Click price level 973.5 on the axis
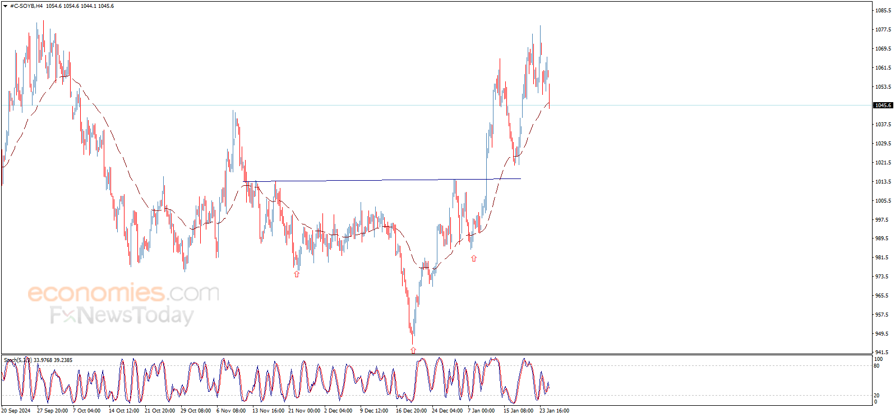 [882, 277]
